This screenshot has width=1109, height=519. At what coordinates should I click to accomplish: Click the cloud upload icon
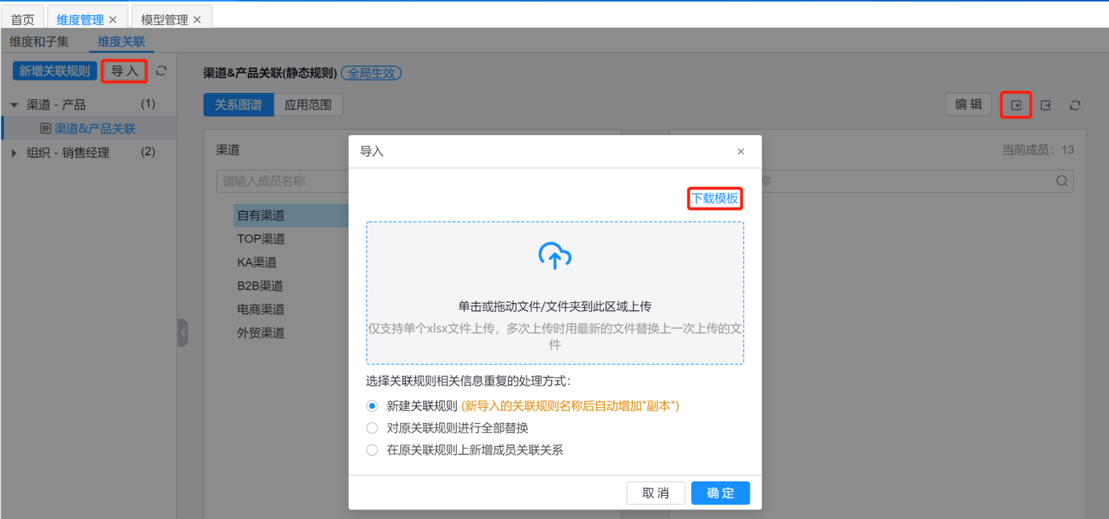(554, 256)
